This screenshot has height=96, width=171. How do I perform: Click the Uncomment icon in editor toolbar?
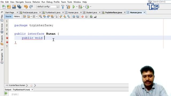click(95, 17)
